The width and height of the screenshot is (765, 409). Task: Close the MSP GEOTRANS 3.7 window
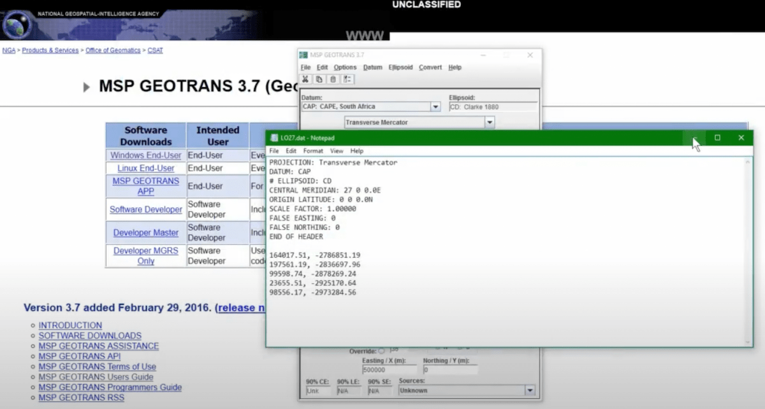click(x=530, y=55)
